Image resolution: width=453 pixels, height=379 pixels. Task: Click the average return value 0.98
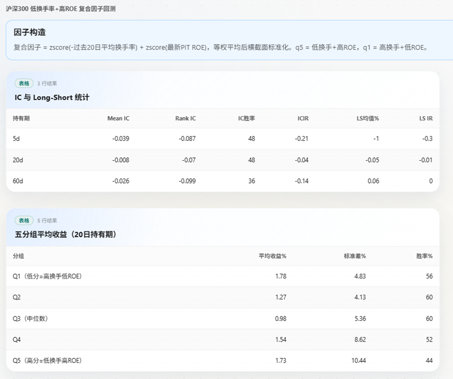(x=281, y=319)
